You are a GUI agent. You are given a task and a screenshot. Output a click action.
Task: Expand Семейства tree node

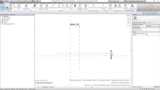tap(1, 21)
